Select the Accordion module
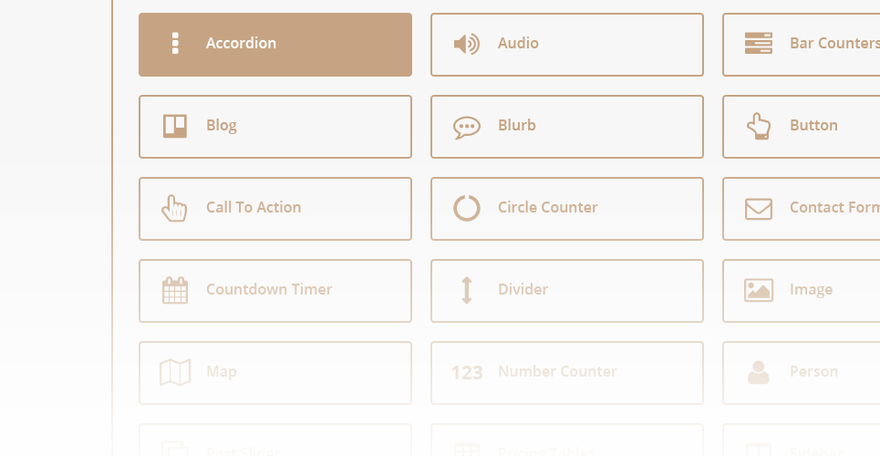This screenshot has height=456, width=880. (x=275, y=45)
